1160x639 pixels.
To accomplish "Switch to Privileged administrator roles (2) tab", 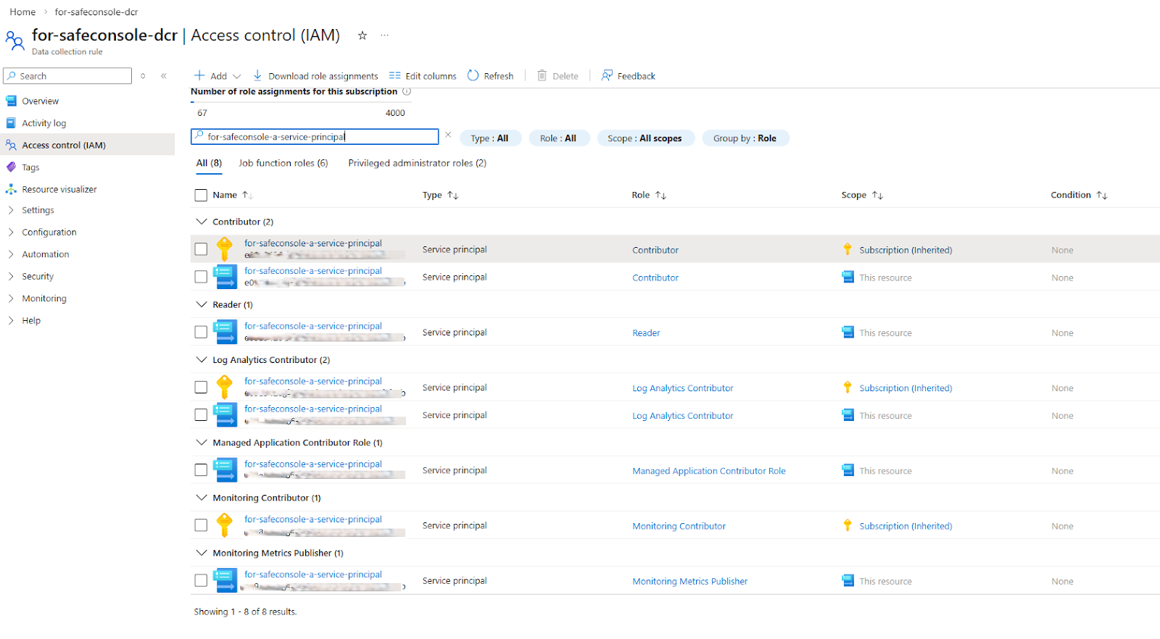I will pos(417,163).
